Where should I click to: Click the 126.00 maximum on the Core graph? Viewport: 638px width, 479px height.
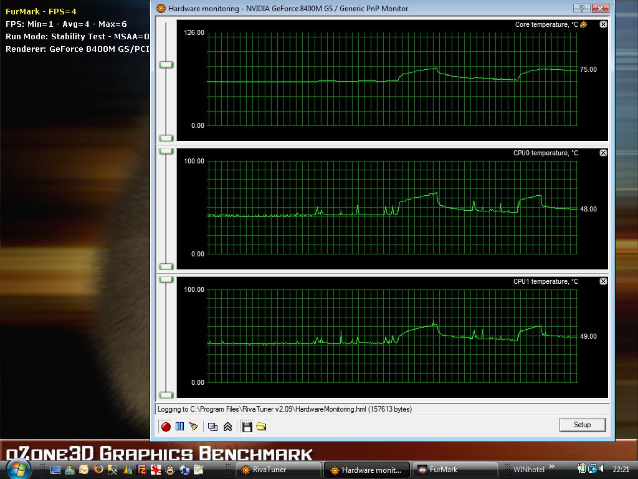pos(194,32)
